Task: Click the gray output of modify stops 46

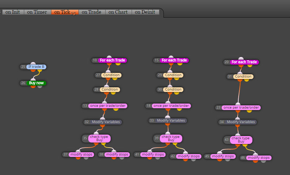Action: 263,161
